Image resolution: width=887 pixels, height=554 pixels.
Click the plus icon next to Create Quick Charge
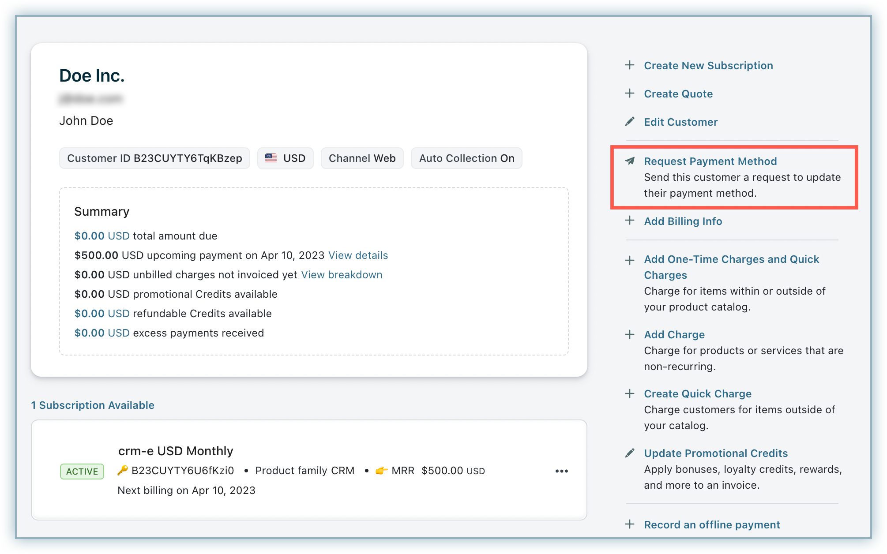[x=630, y=393]
